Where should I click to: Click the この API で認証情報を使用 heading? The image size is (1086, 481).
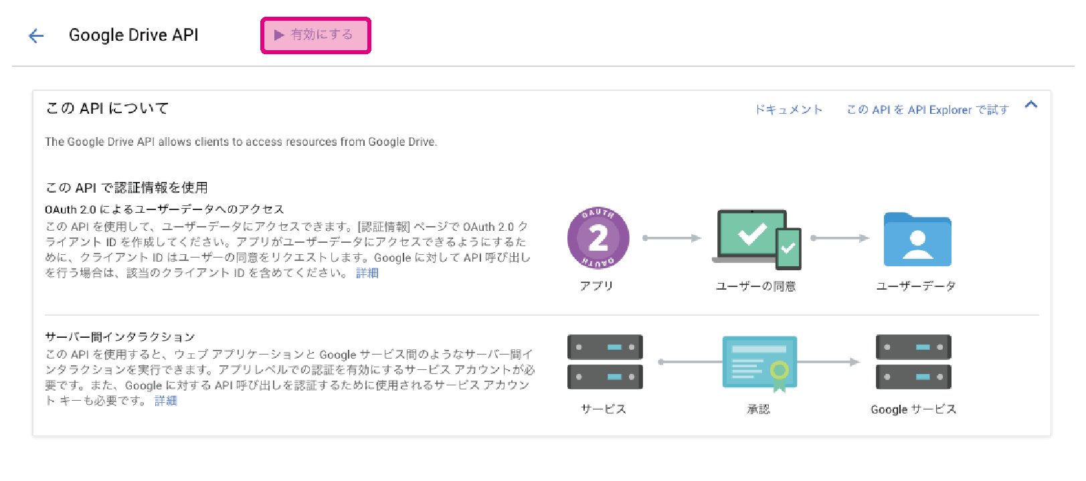click(x=126, y=187)
